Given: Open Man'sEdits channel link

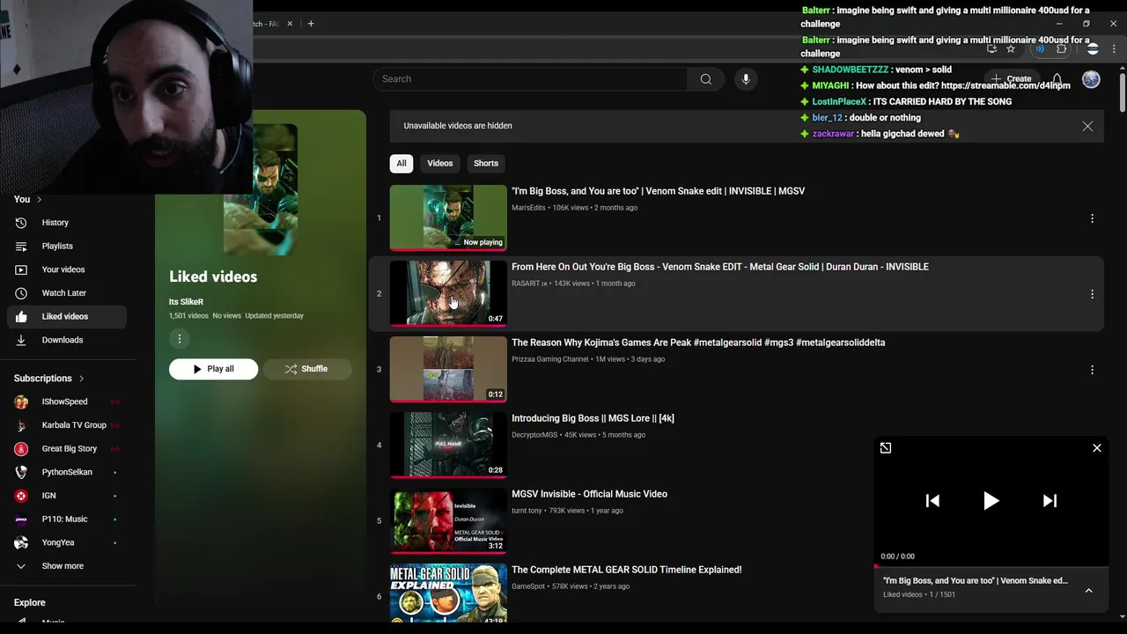Looking at the screenshot, I should pos(528,208).
